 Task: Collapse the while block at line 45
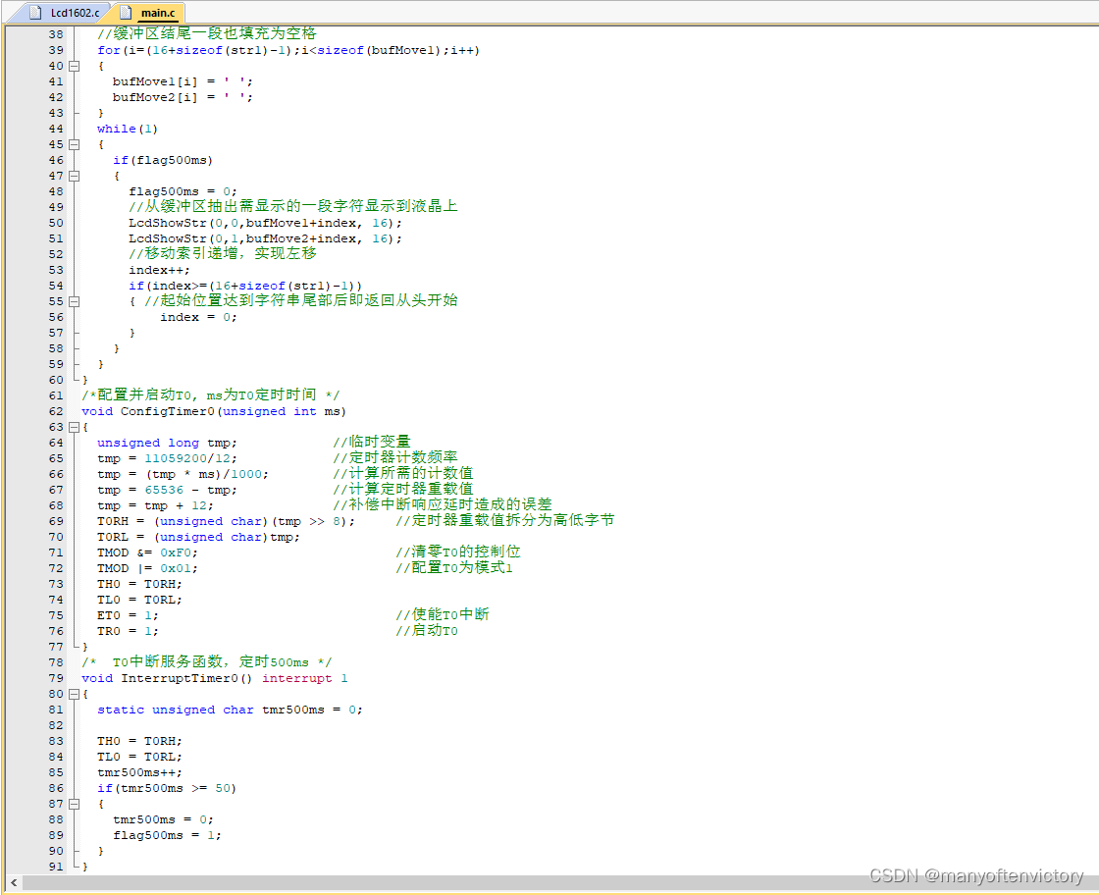pos(75,144)
